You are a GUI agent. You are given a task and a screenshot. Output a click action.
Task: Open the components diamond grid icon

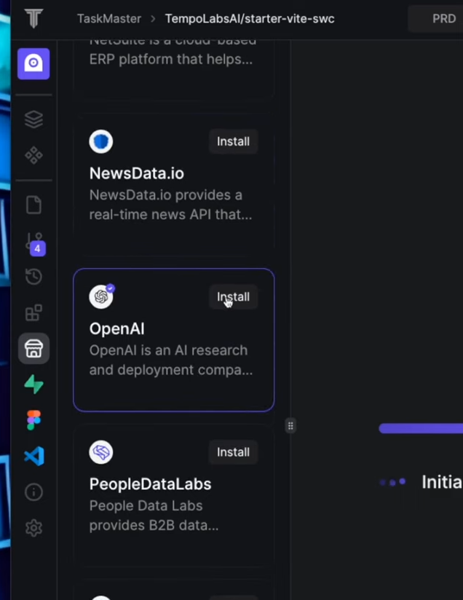click(33, 155)
